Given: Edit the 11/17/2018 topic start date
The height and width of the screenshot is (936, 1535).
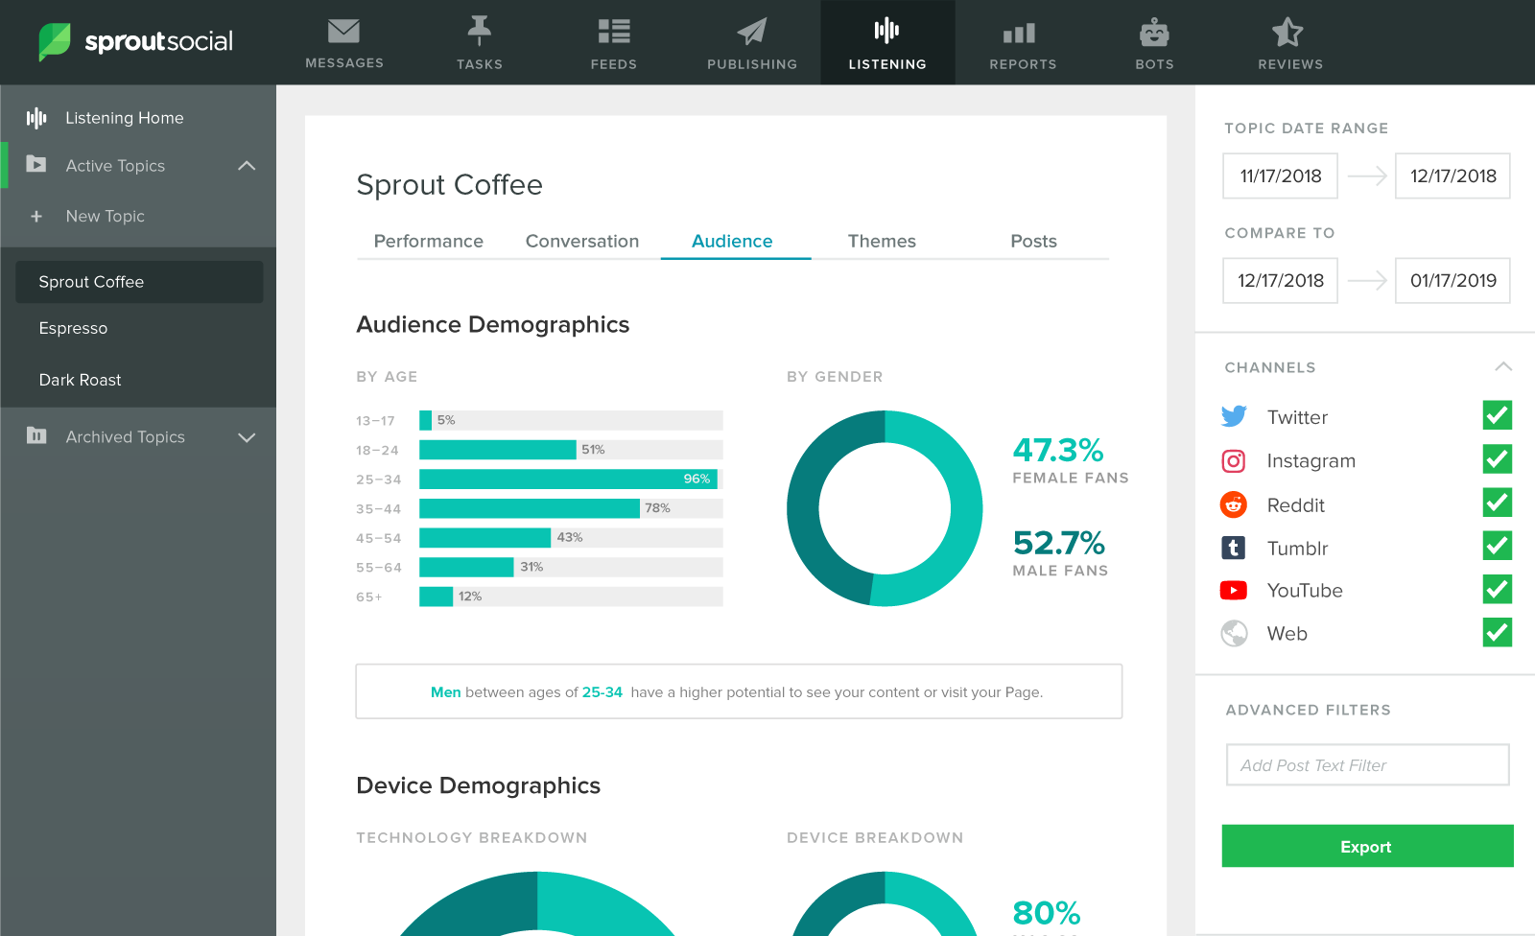Looking at the screenshot, I should 1280,175.
